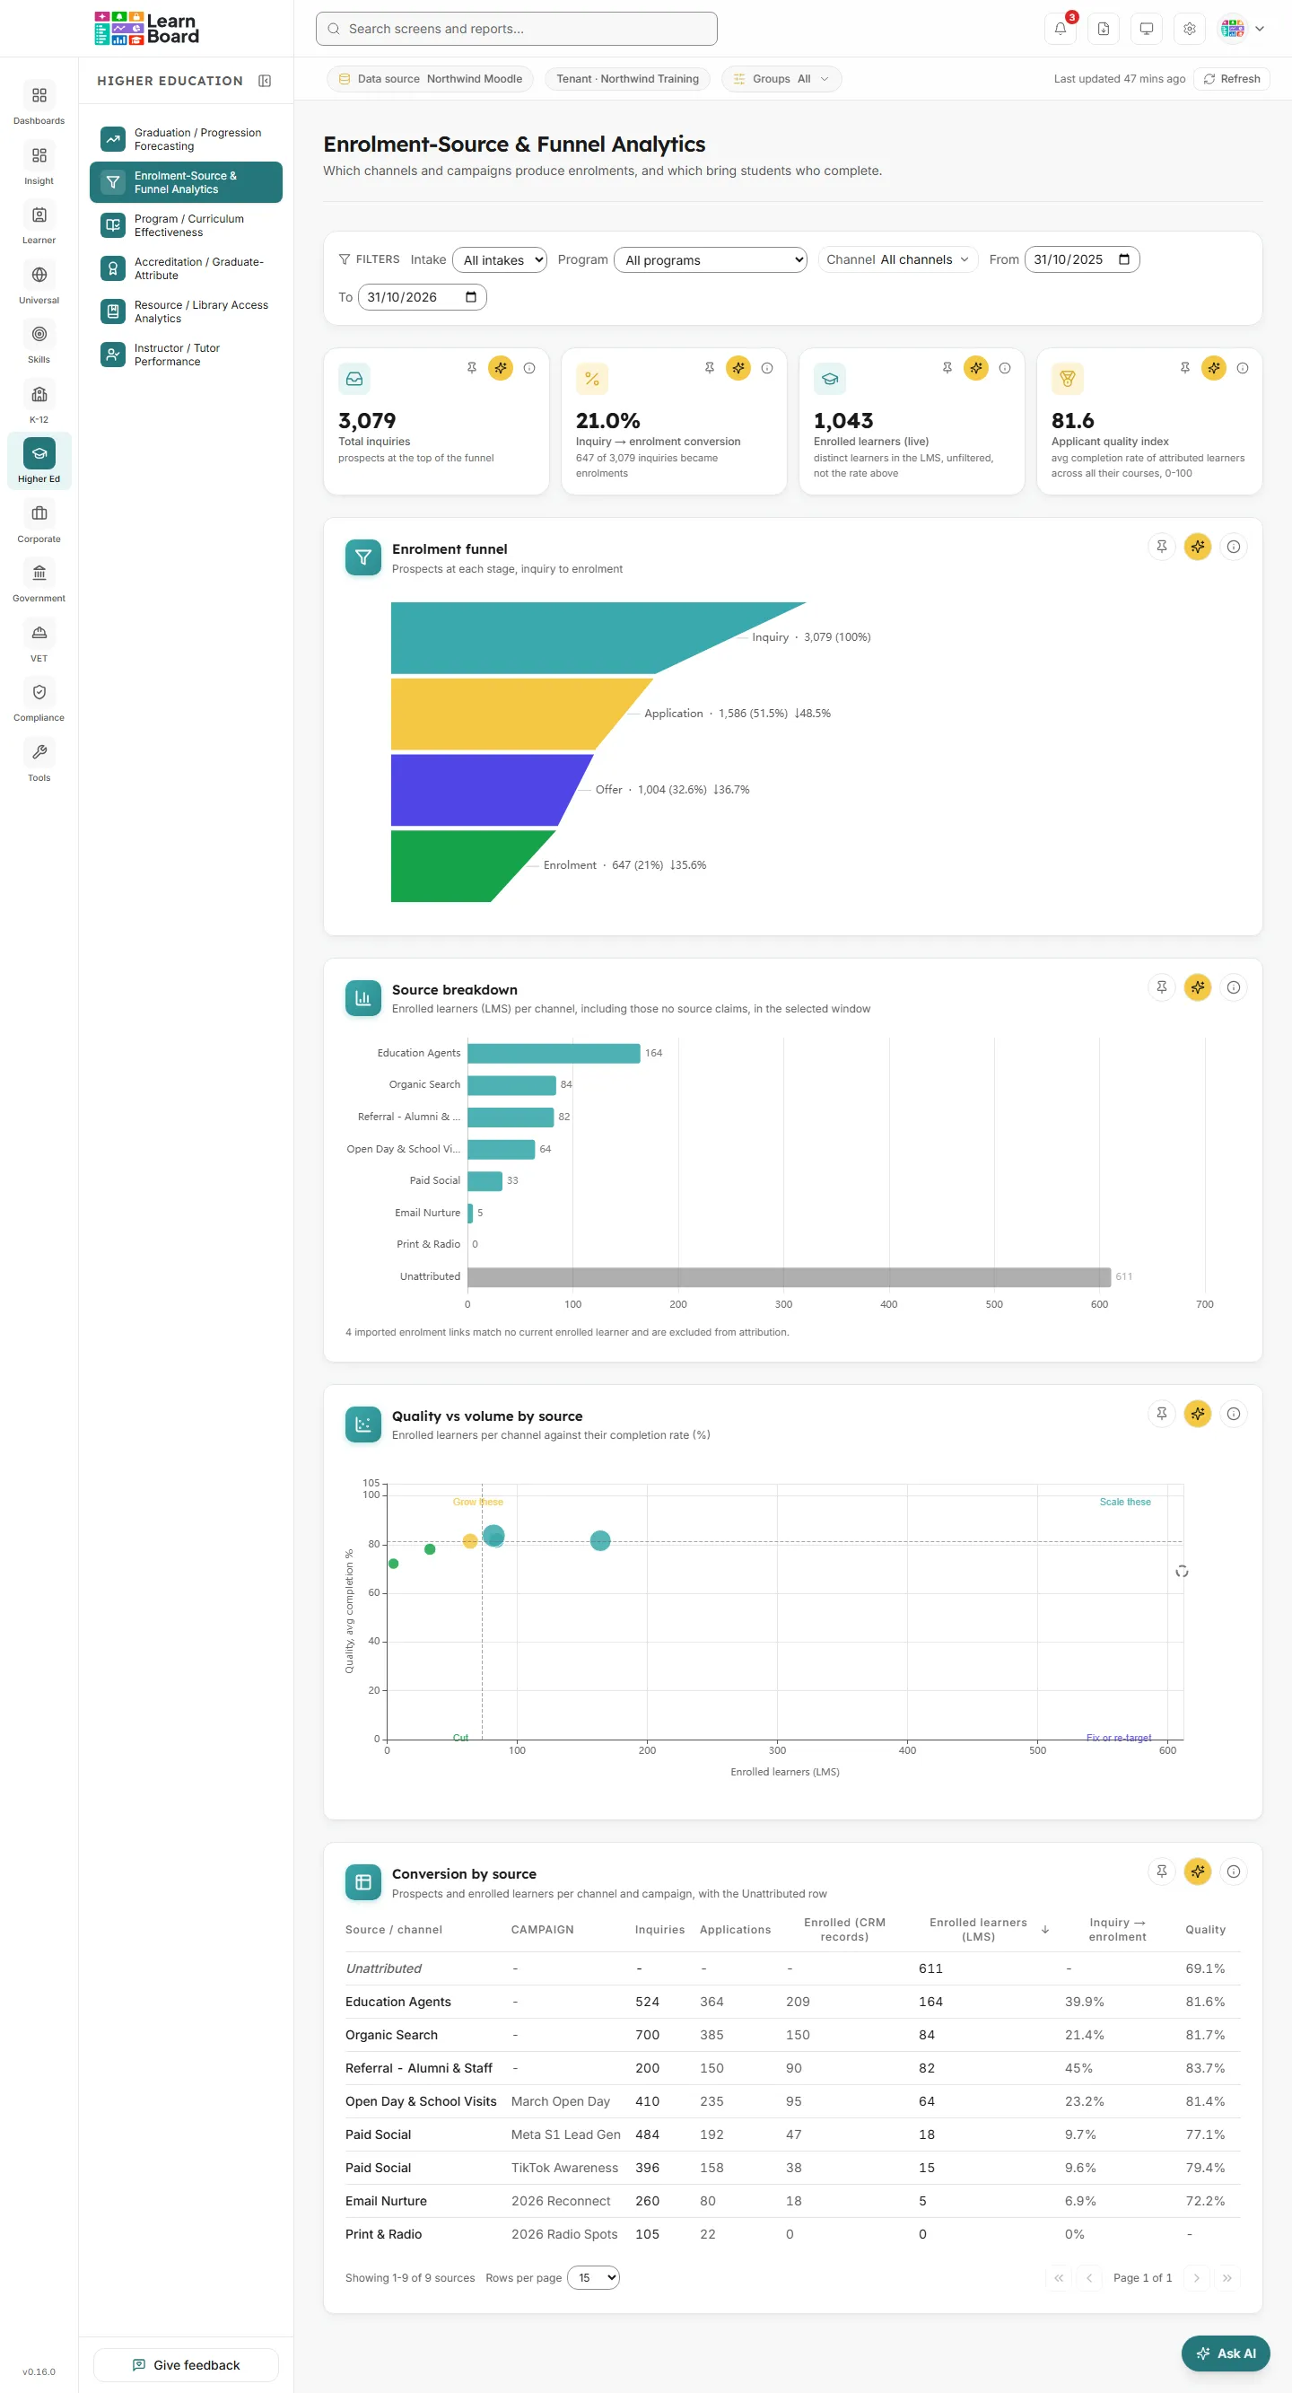The width and height of the screenshot is (1292, 2393).
Task: Open the Groups All filter dropdown
Action: point(781,79)
